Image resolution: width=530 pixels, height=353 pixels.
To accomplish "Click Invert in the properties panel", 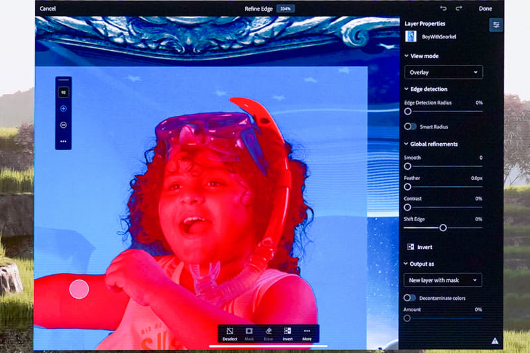I will point(420,247).
